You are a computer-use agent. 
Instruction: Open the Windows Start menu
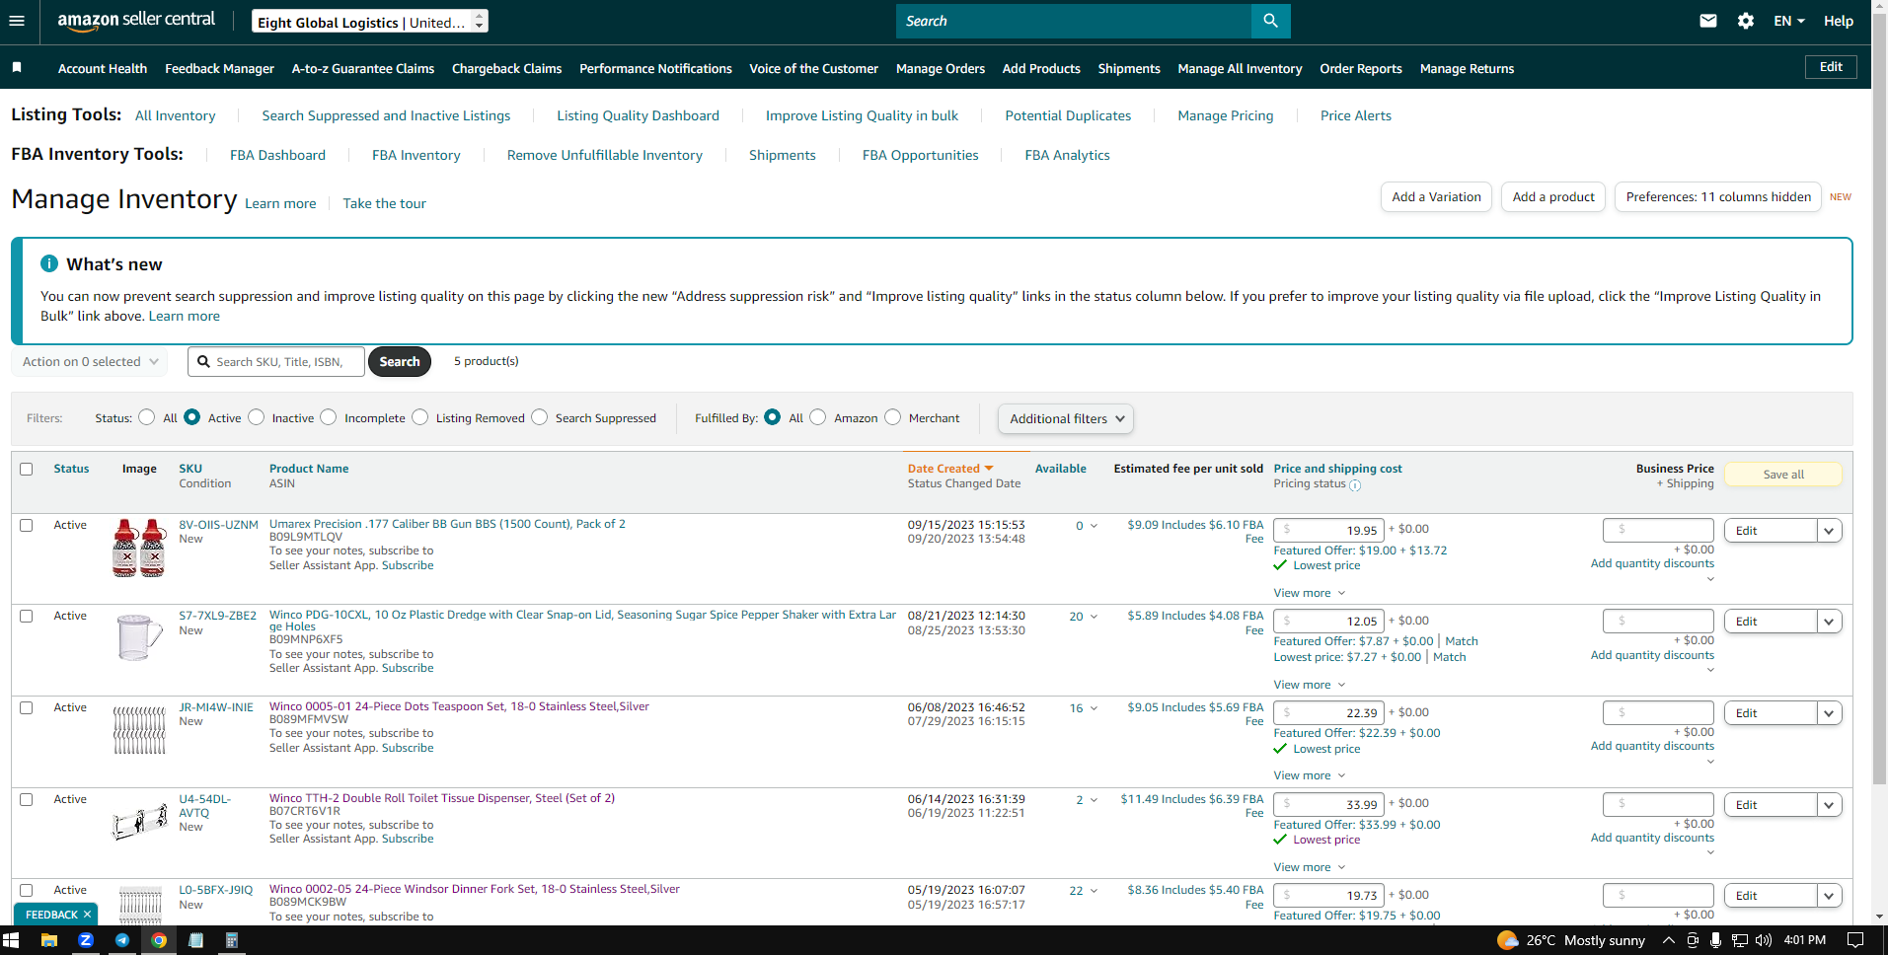(12, 940)
